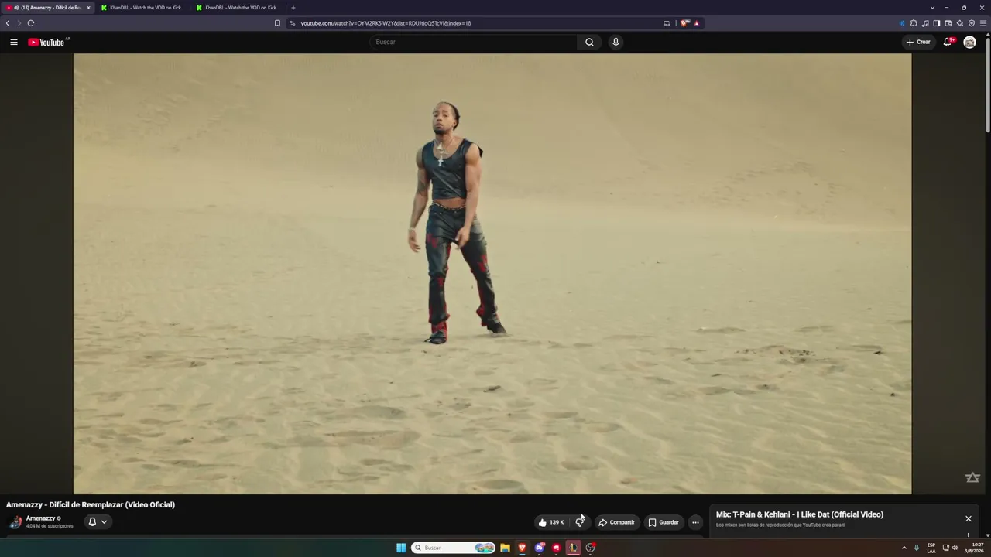This screenshot has height=557, width=991.
Task: Switch to second KhanDBL Kick tab
Action: click(x=238, y=8)
